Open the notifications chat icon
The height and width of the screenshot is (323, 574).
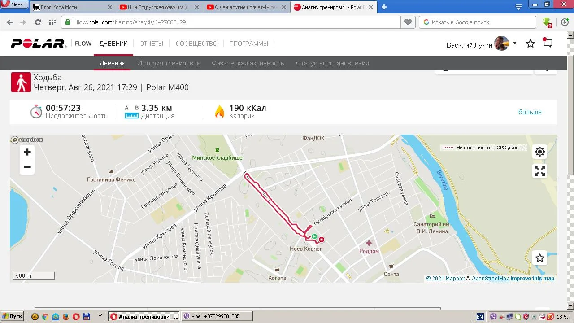click(x=548, y=43)
